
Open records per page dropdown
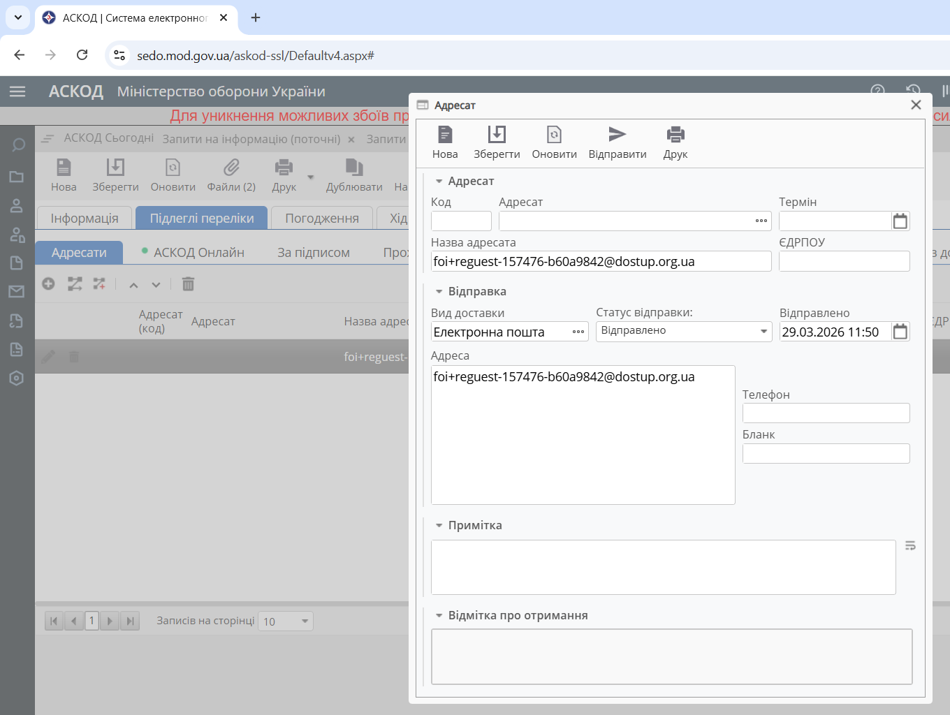tap(305, 621)
